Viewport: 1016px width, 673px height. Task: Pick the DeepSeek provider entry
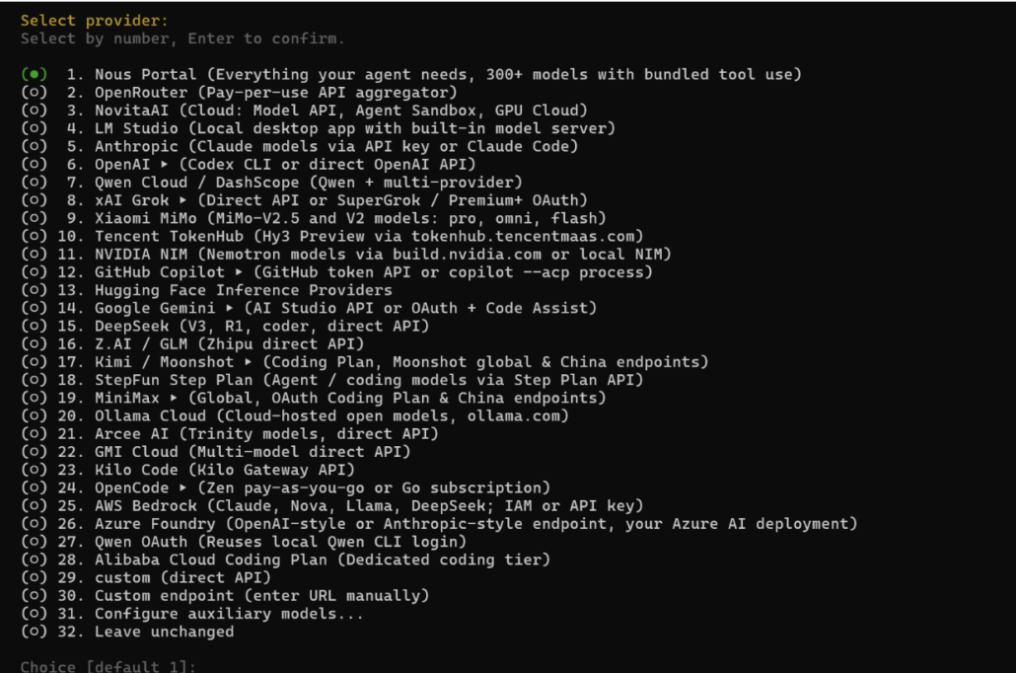(x=226, y=326)
